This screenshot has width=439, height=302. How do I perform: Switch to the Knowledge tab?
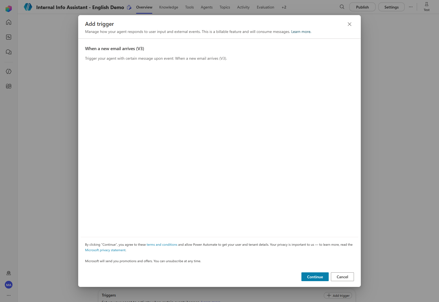pos(168,7)
